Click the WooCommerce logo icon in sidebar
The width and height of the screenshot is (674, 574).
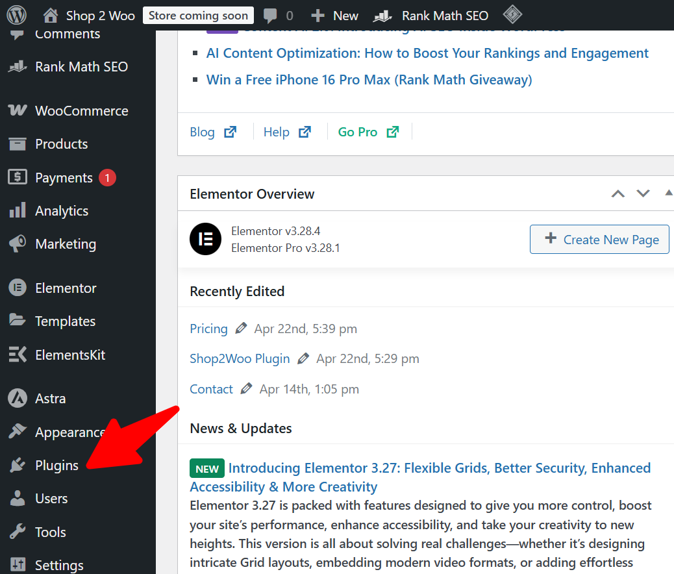[x=18, y=110]
